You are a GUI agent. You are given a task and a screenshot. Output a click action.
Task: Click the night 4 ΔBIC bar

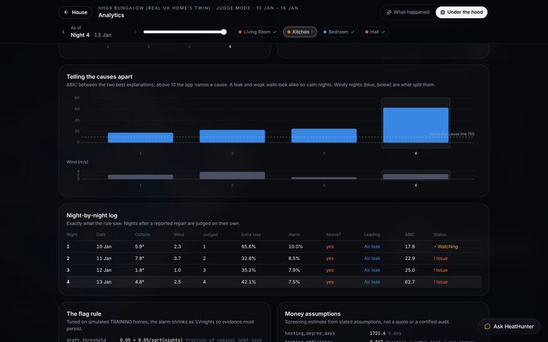tap(415, 125)
